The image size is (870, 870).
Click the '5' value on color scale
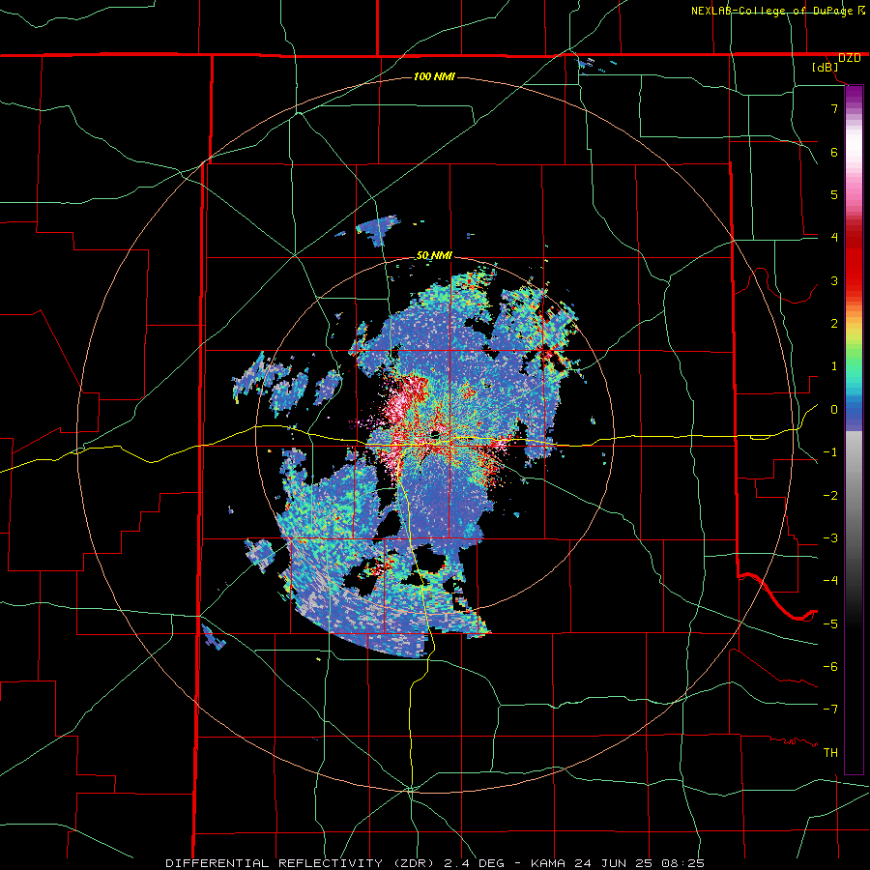pyautogui.click(x=834, y=194)
